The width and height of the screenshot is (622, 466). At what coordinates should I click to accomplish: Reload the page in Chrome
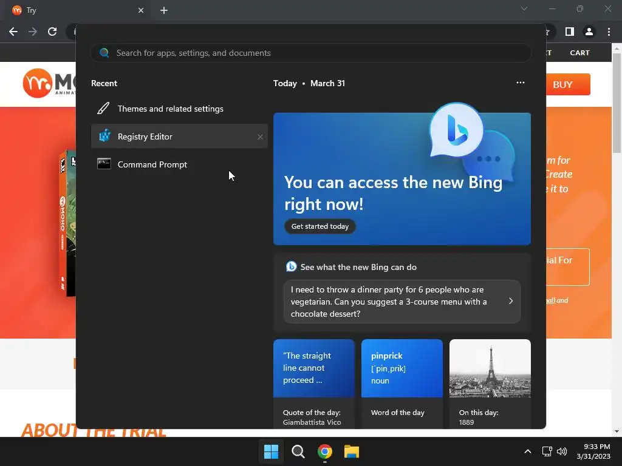[x=52, y=32]
